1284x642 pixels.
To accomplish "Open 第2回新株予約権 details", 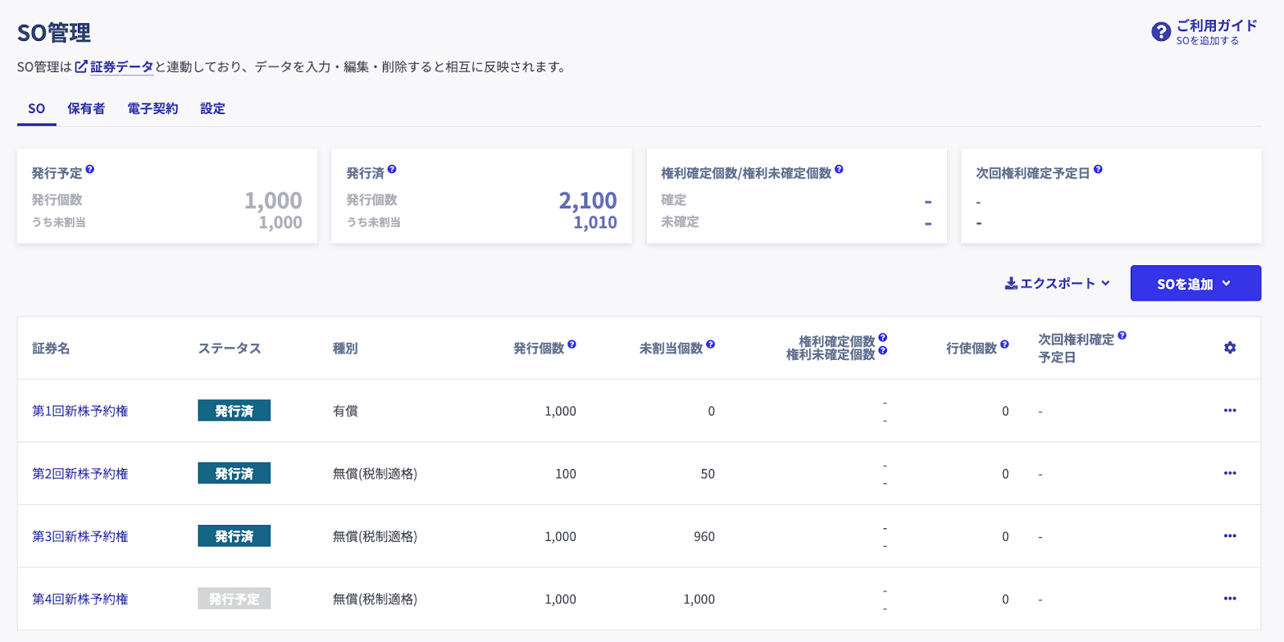I will (80, 474).
